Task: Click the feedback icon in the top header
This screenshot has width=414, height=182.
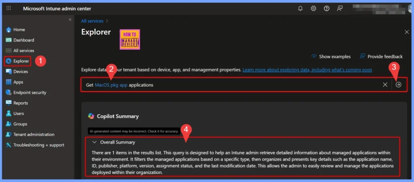Action: (x=340, y=8)
